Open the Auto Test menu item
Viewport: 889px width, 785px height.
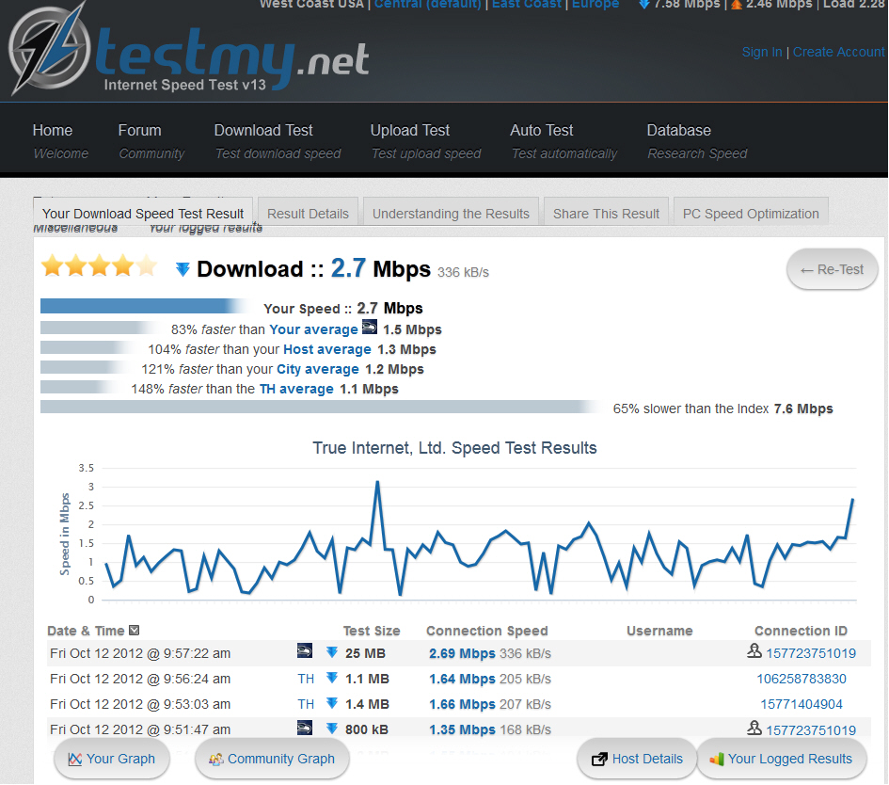tap(564, 141)
